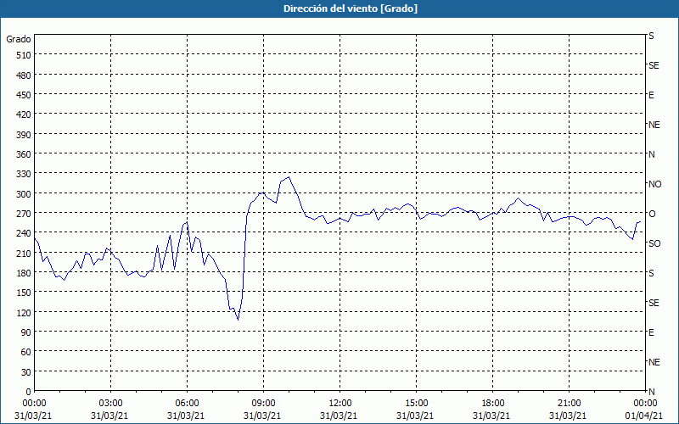Click the 60 y-axis value
The image size is (679, 424).
(x=26, y=352)
